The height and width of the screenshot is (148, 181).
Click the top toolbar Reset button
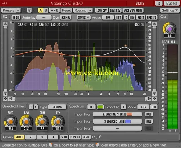click(x=66, y=10)
